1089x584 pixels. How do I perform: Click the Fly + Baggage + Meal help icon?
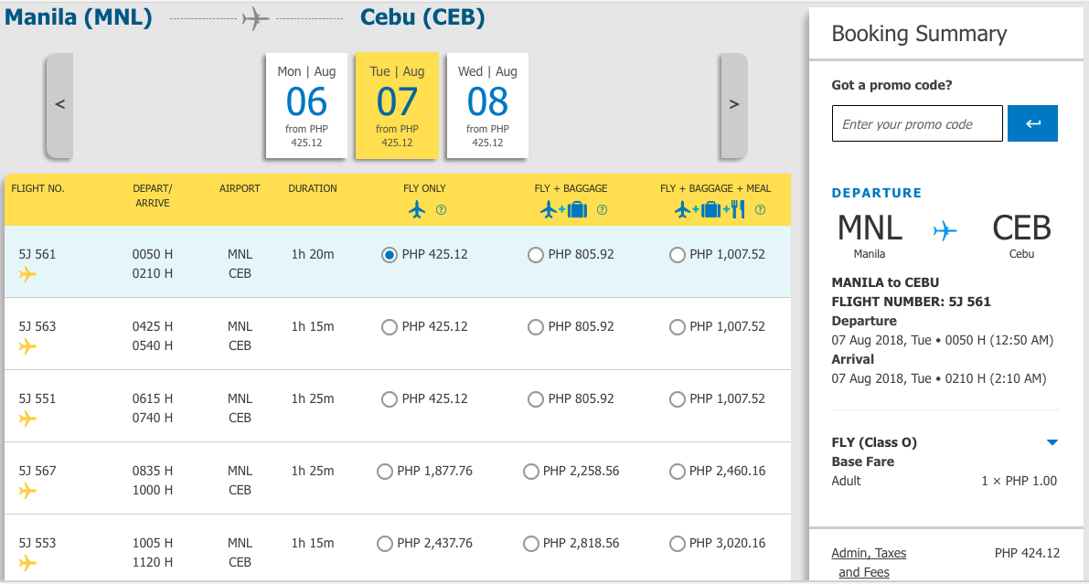click(761, 210)
